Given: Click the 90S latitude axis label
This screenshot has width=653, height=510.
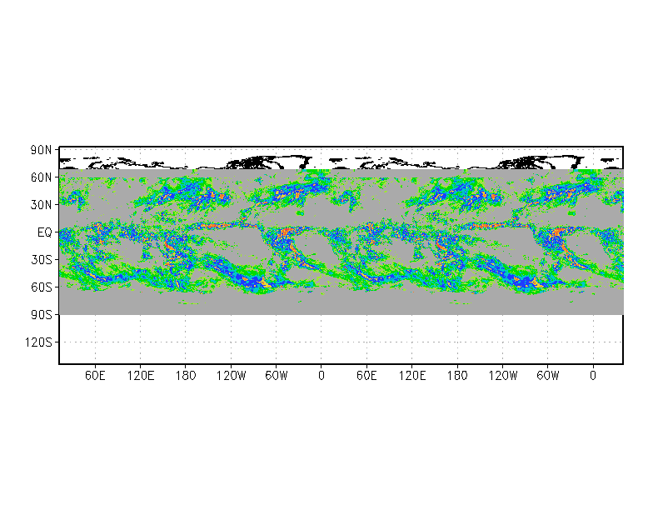Looking at the screenshot, I should click(x=42, y=315).
